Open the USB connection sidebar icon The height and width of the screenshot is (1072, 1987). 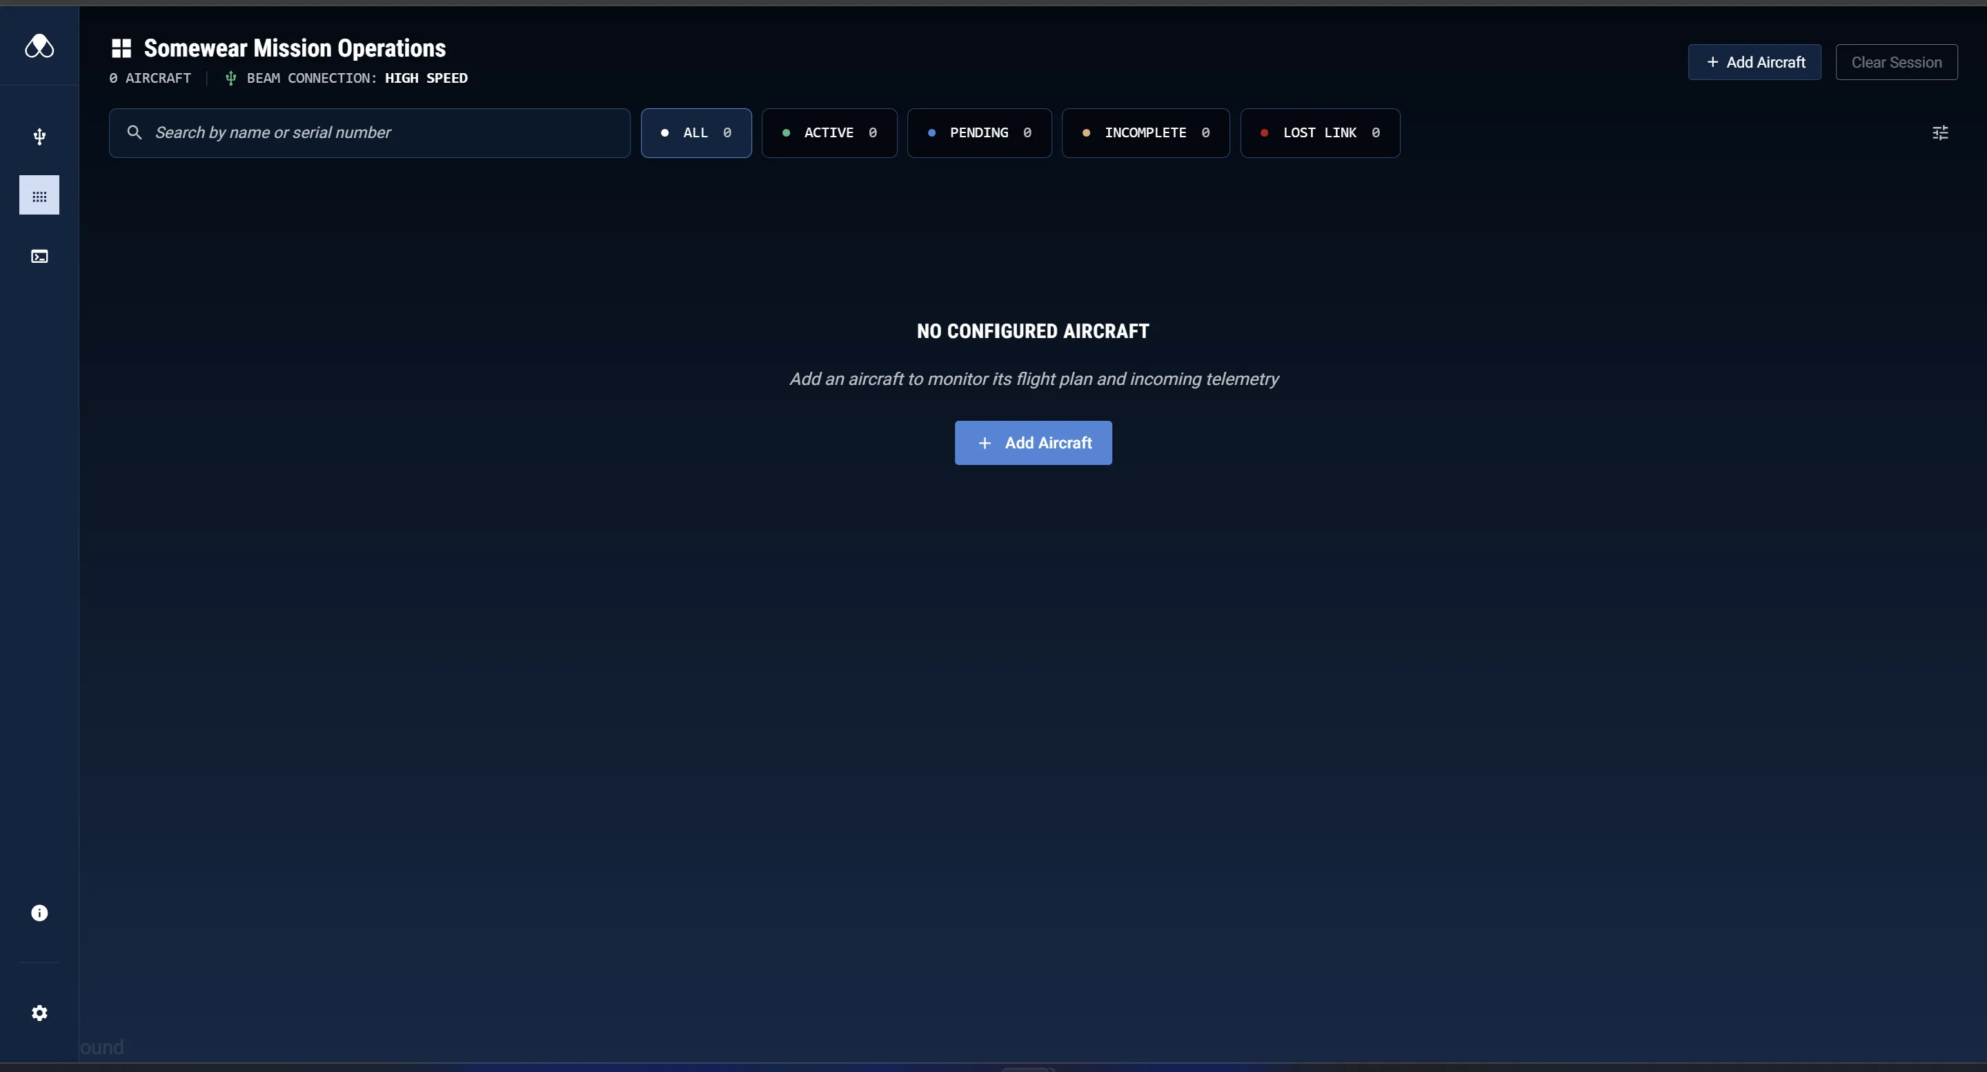pyautogui.click(x=39, y=137)
